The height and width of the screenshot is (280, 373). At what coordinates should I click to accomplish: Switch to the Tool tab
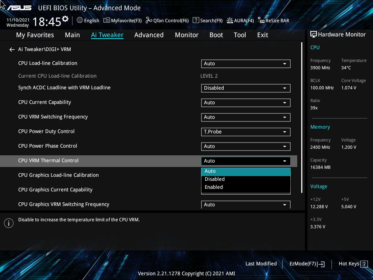(x=240, y=35)
